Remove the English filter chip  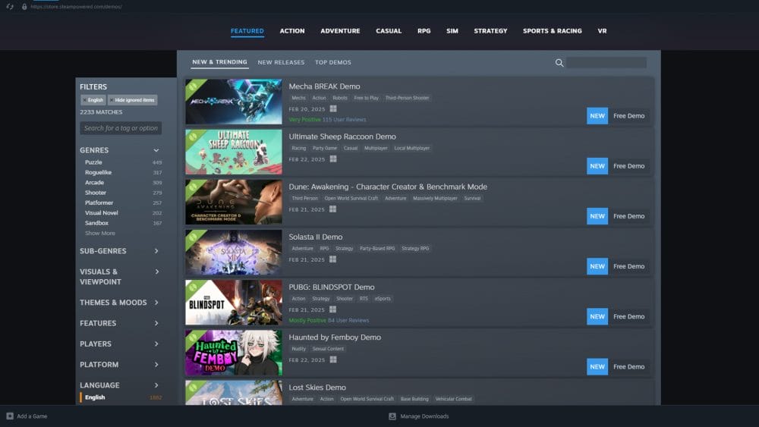[84, 100]
